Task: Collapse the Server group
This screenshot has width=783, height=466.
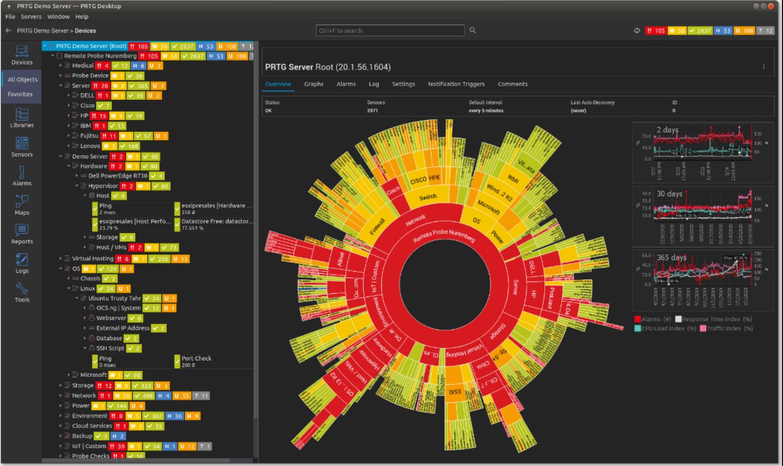Action: (61, 86)
